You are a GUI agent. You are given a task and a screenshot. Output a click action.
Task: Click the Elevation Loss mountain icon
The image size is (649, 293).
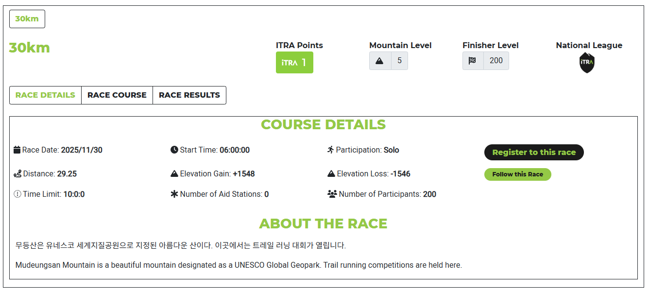[x=331, y=174]
